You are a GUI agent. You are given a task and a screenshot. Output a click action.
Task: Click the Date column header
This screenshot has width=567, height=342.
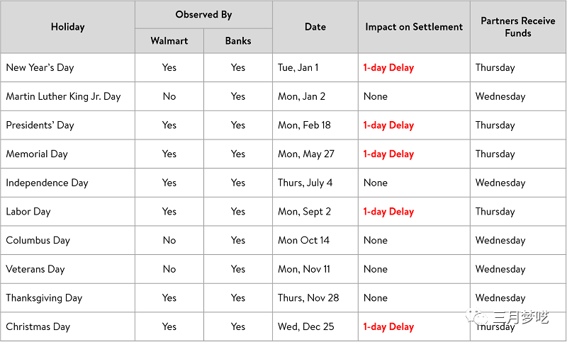coord(315,27)
